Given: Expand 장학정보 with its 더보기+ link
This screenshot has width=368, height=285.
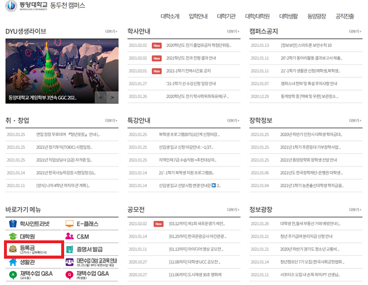Looking at the screenshot, I should 354,121.
